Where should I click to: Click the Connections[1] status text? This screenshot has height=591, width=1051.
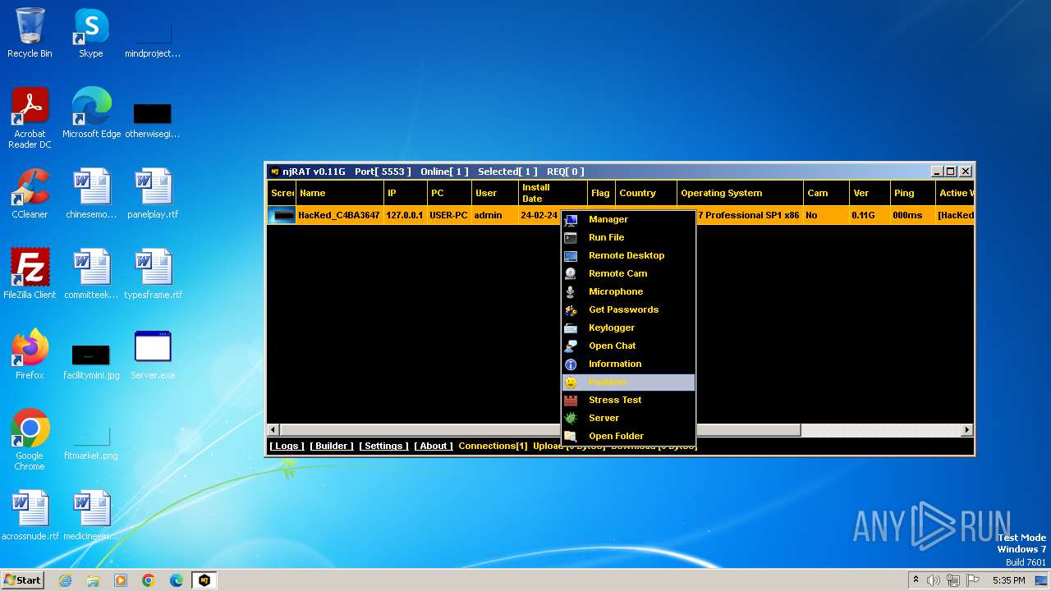493,446
